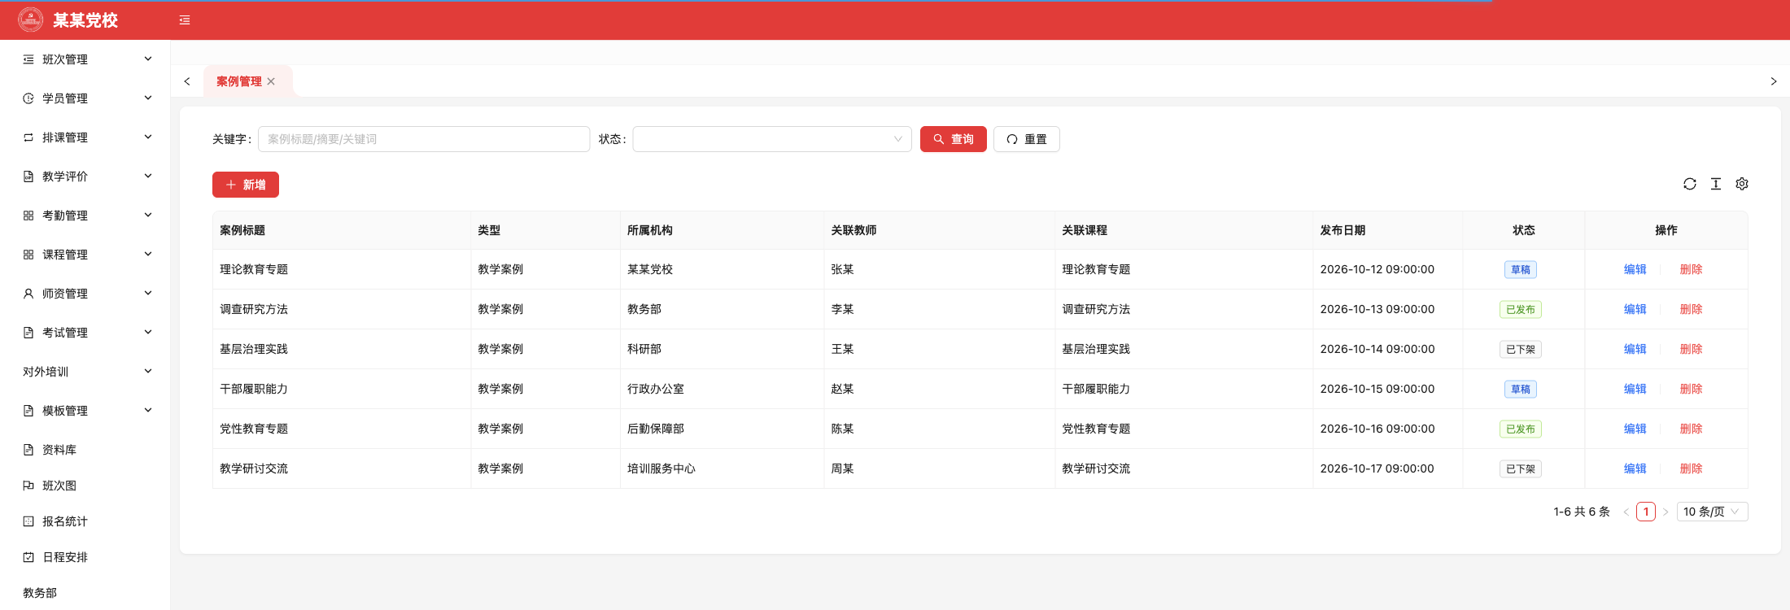Open 教务部 in the sidebar

(x=40, y=593)
